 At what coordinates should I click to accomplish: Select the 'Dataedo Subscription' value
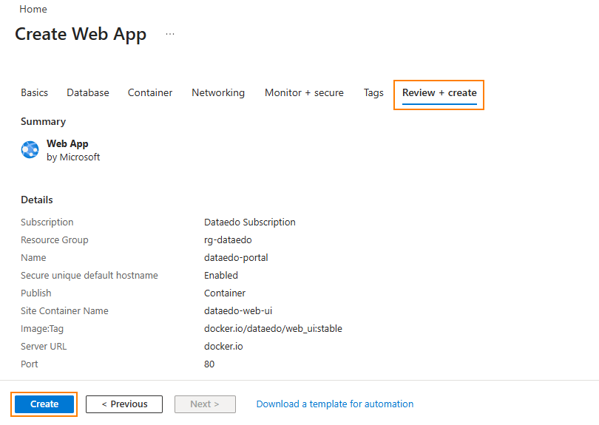[x=250, y=222]
